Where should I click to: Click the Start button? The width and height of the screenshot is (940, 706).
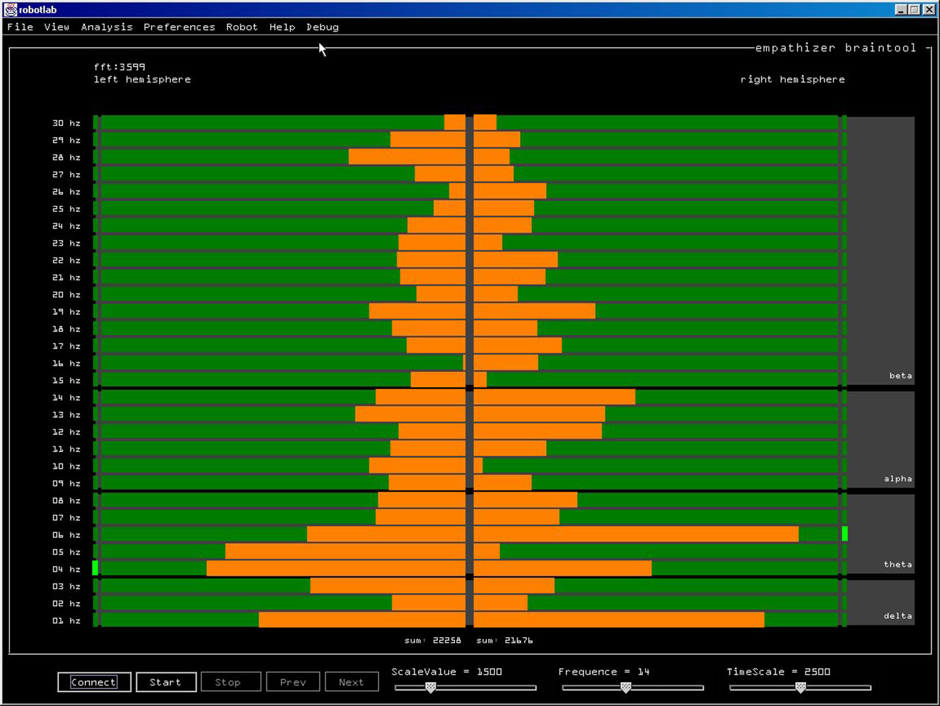(166, 682)
